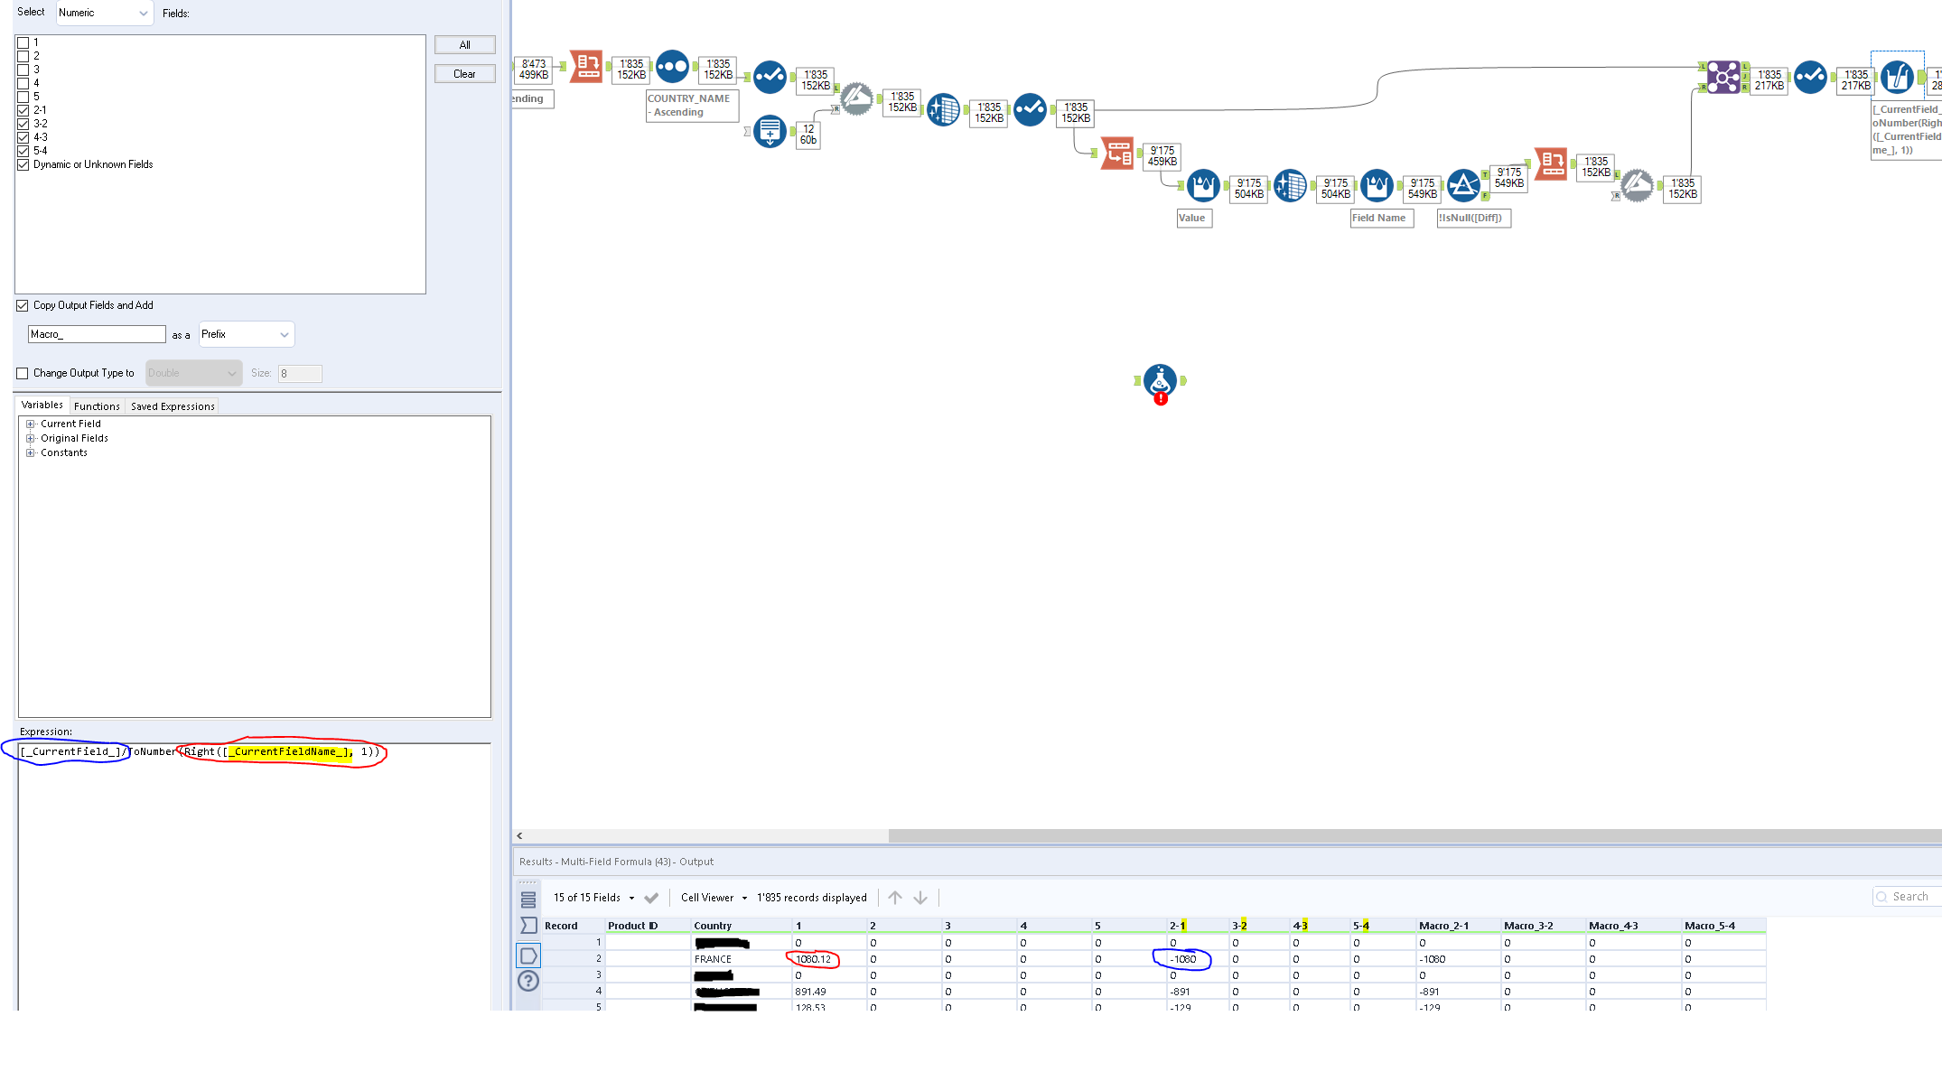Open the Select Numeric dropdown
1942x1072 pixels.
click(104, 13)
